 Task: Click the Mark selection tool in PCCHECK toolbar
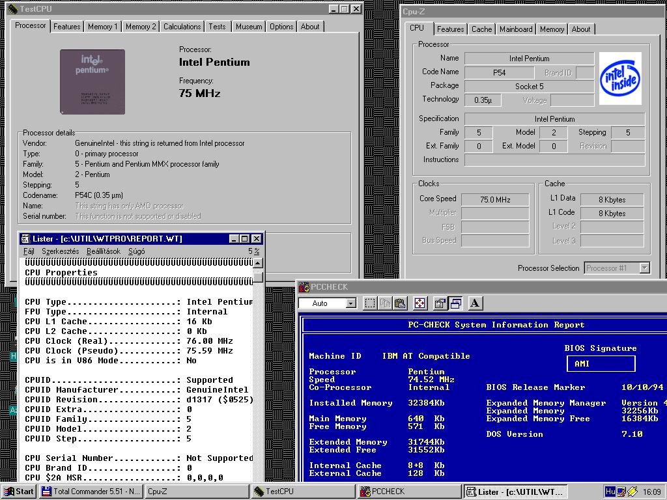(x=370, y=303)
